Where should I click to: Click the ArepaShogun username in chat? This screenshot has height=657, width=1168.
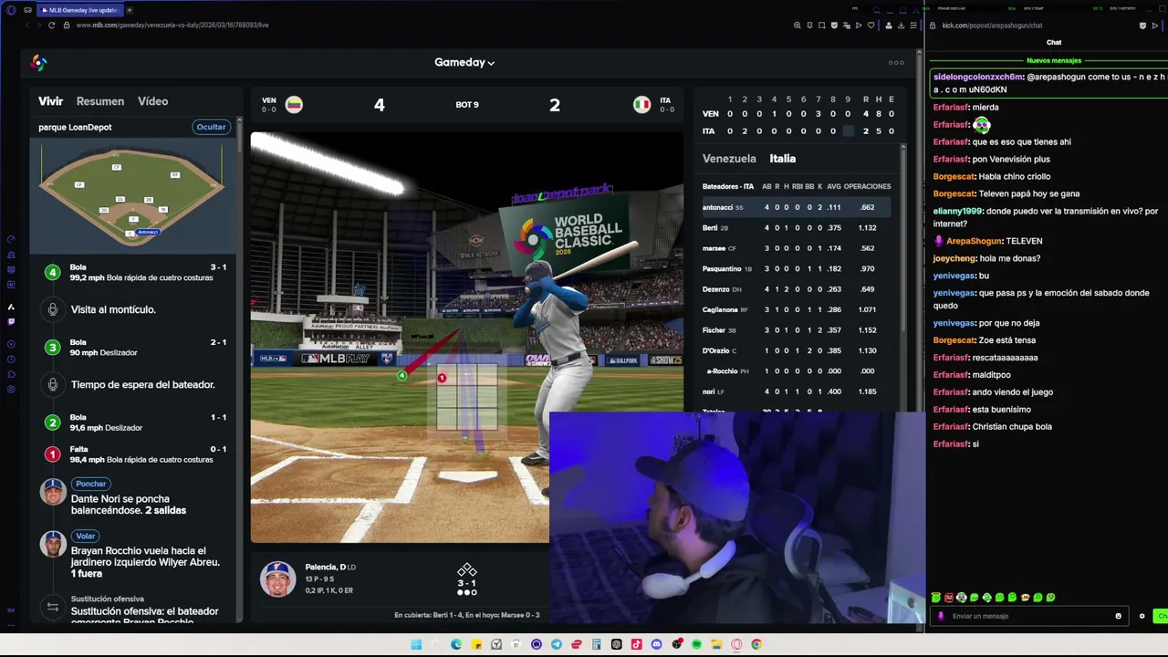pos(974,241)
